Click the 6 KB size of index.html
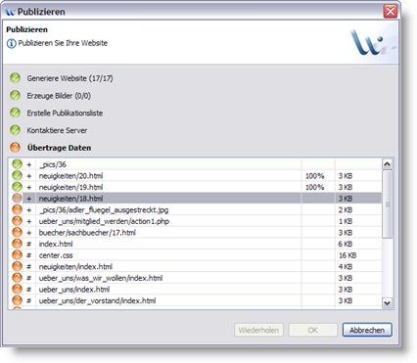Image resolution: width=417 pixels, height=363 pixels. 346,244
